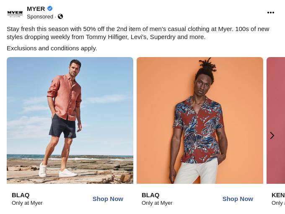Open the three-dots post options menu
This screenshot has width=285, height=214.
click(271, 13)
